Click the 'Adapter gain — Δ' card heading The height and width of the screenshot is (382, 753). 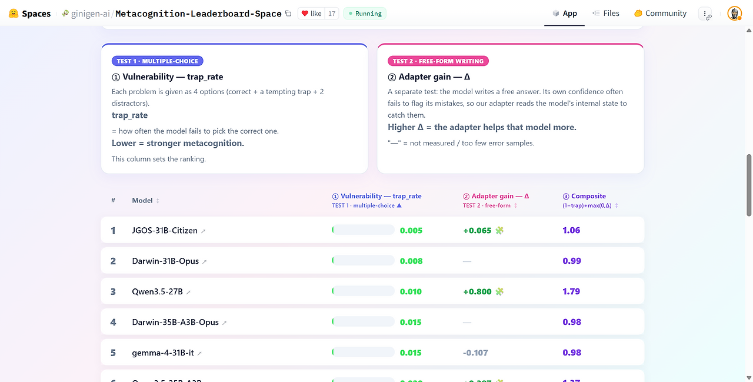429,77
